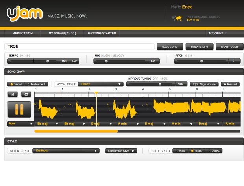
Task: Click the Tempo slider handle
Action: click(48, 61)
